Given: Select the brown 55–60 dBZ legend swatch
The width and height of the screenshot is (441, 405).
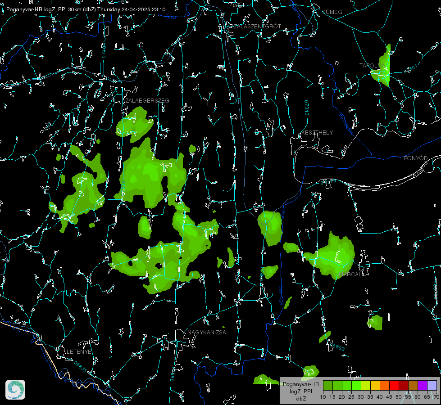Looking at the screenshot, I should pyautogui.click(x=413, y=385).
